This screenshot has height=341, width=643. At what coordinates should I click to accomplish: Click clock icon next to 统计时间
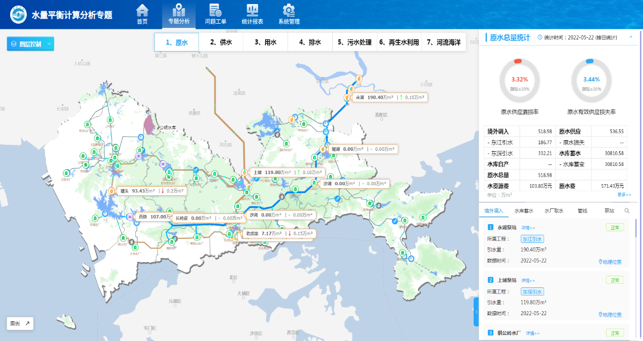click(x=540, y=37)
